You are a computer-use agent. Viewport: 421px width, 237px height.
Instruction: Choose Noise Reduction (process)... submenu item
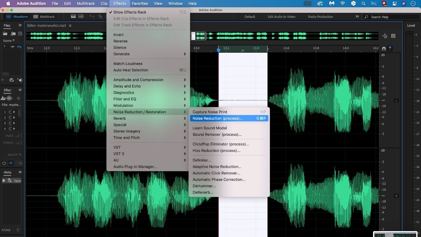coord(229,118)
